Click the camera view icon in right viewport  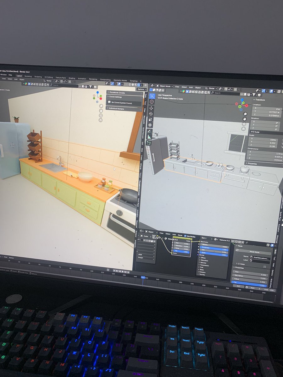(245, 124)
